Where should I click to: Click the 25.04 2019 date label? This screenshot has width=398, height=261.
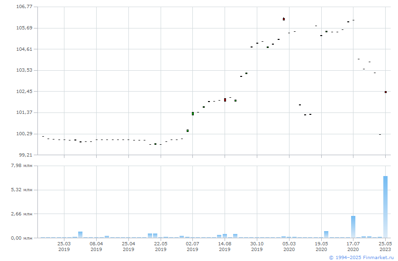pos(128,246)
